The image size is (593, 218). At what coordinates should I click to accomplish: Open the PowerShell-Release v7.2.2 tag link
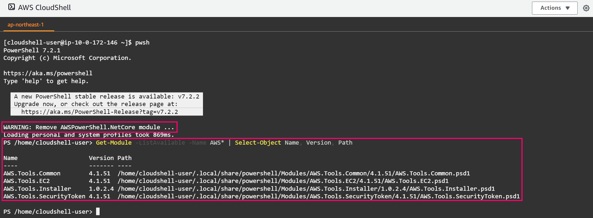99,112
